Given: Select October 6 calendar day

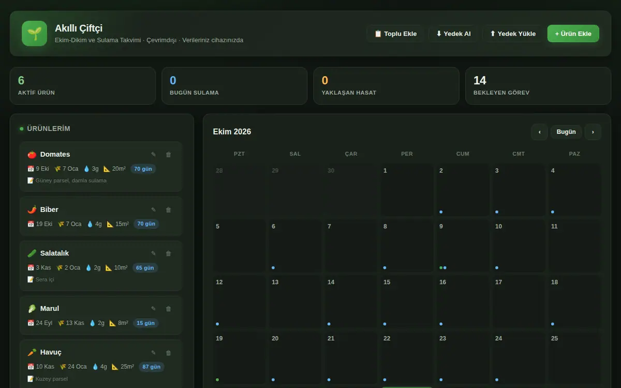Looking at the screenshot, I should click(295, 246).
